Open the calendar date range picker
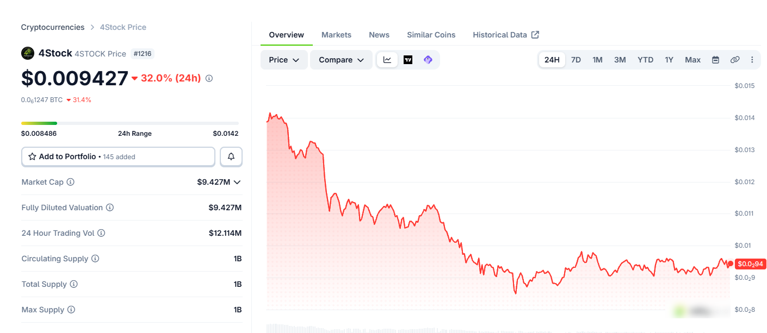The width and height of the screenshot is (767, 333). [x=716, y=60]
